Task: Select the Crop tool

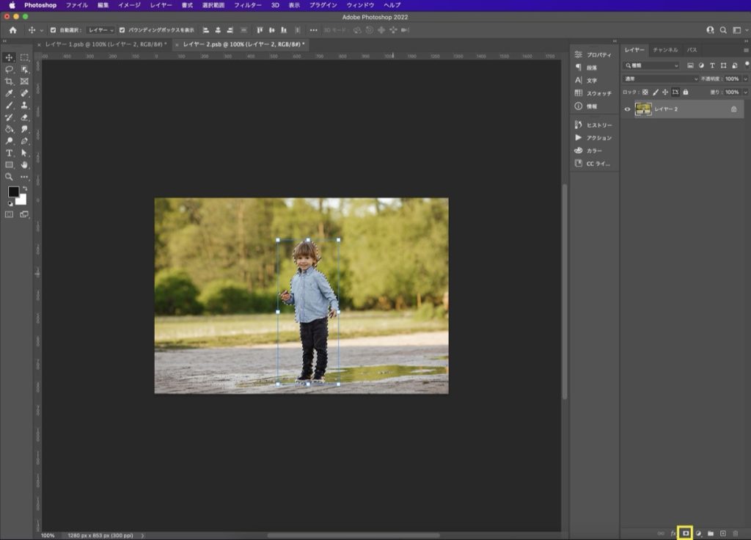Action: tap(9, 81)
